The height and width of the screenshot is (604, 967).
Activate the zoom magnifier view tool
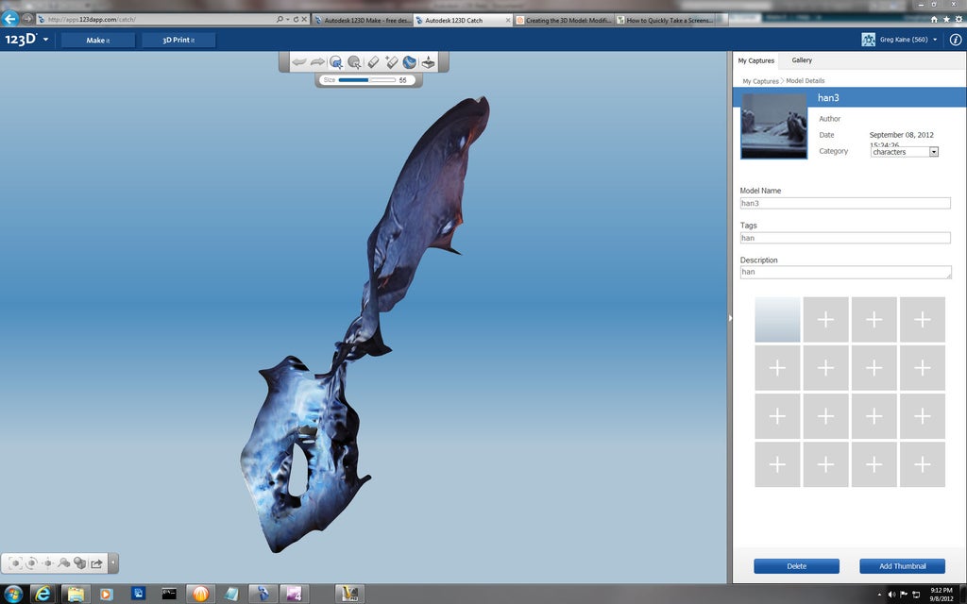tap(63, 562)
